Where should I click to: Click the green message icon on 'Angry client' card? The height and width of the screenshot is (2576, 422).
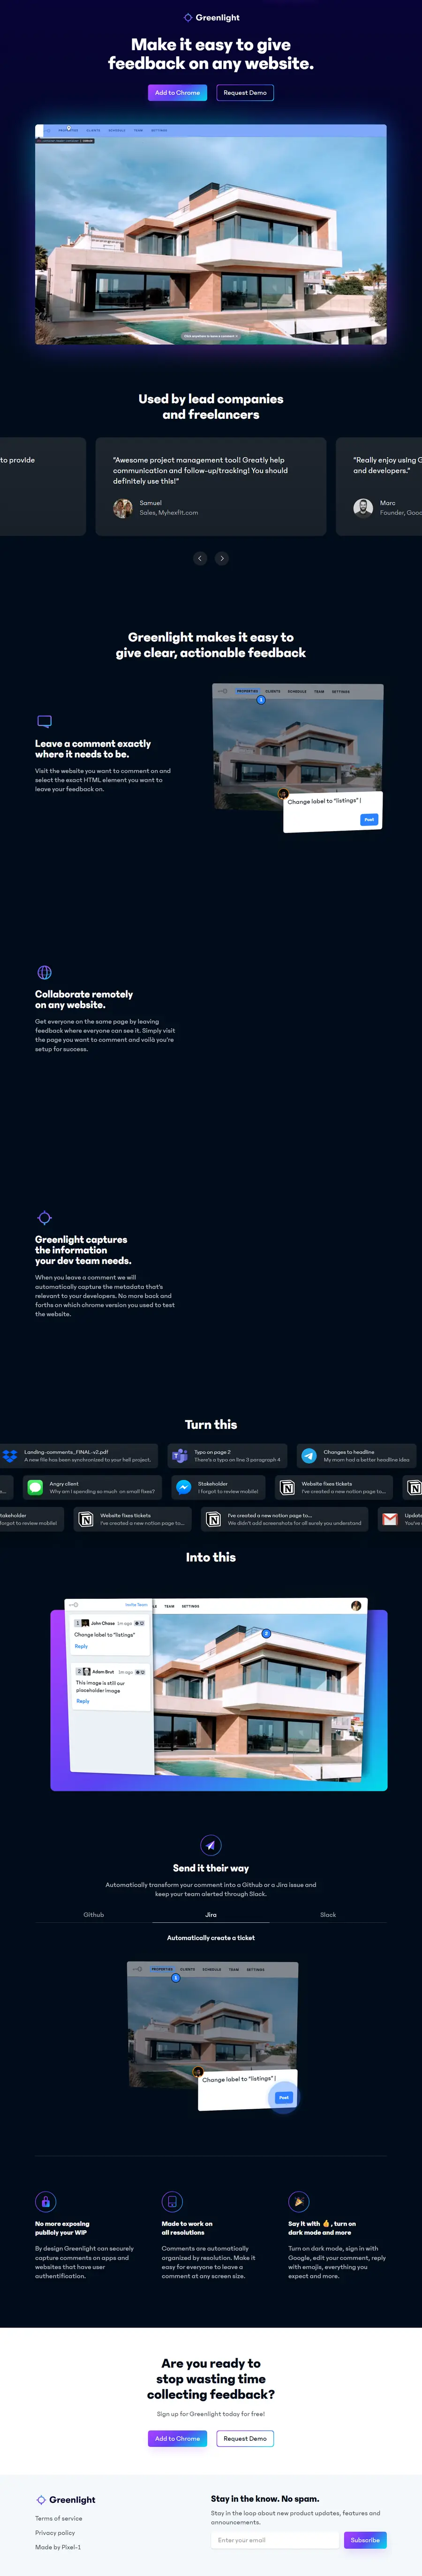35,1488
